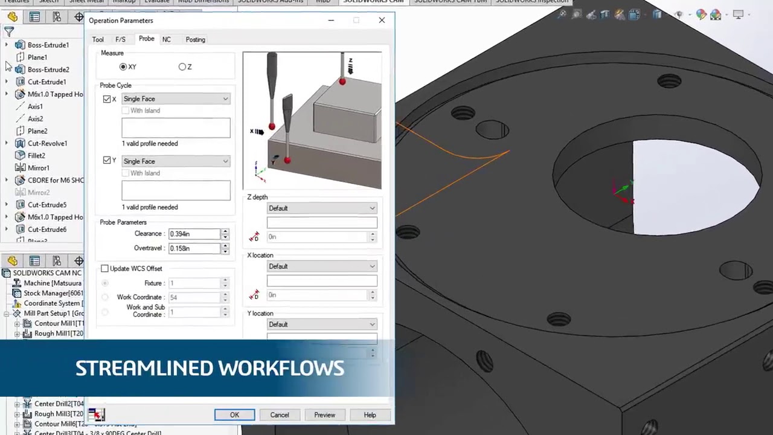Click the Help button
This screenshot has height=435, width=773.
click(370, 415)
